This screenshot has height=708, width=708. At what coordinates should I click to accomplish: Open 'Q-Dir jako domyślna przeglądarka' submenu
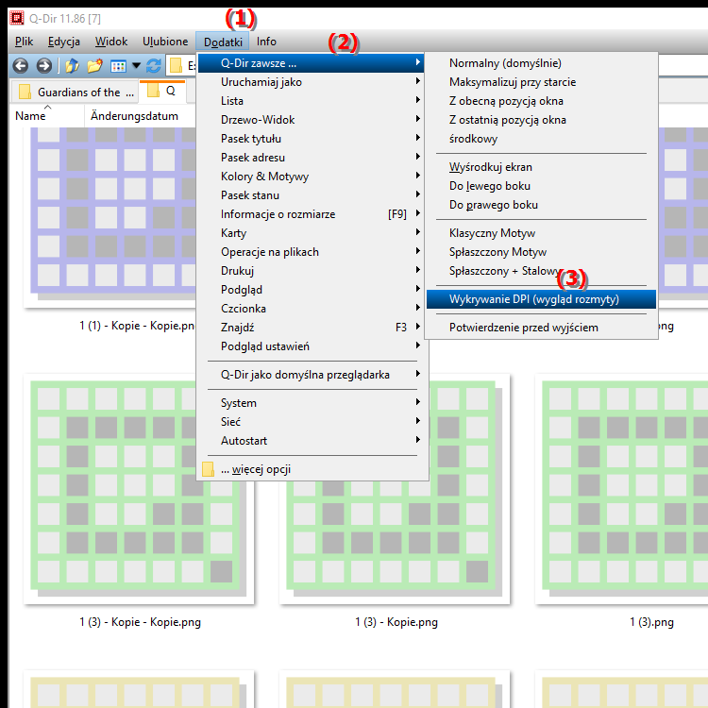312,375
